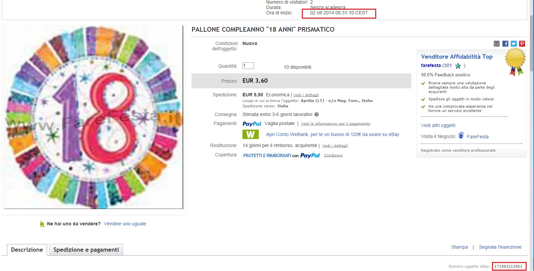Screen dimensions: 534x271
Task: Click Vedi altri oggetti link
Action: 438,125
